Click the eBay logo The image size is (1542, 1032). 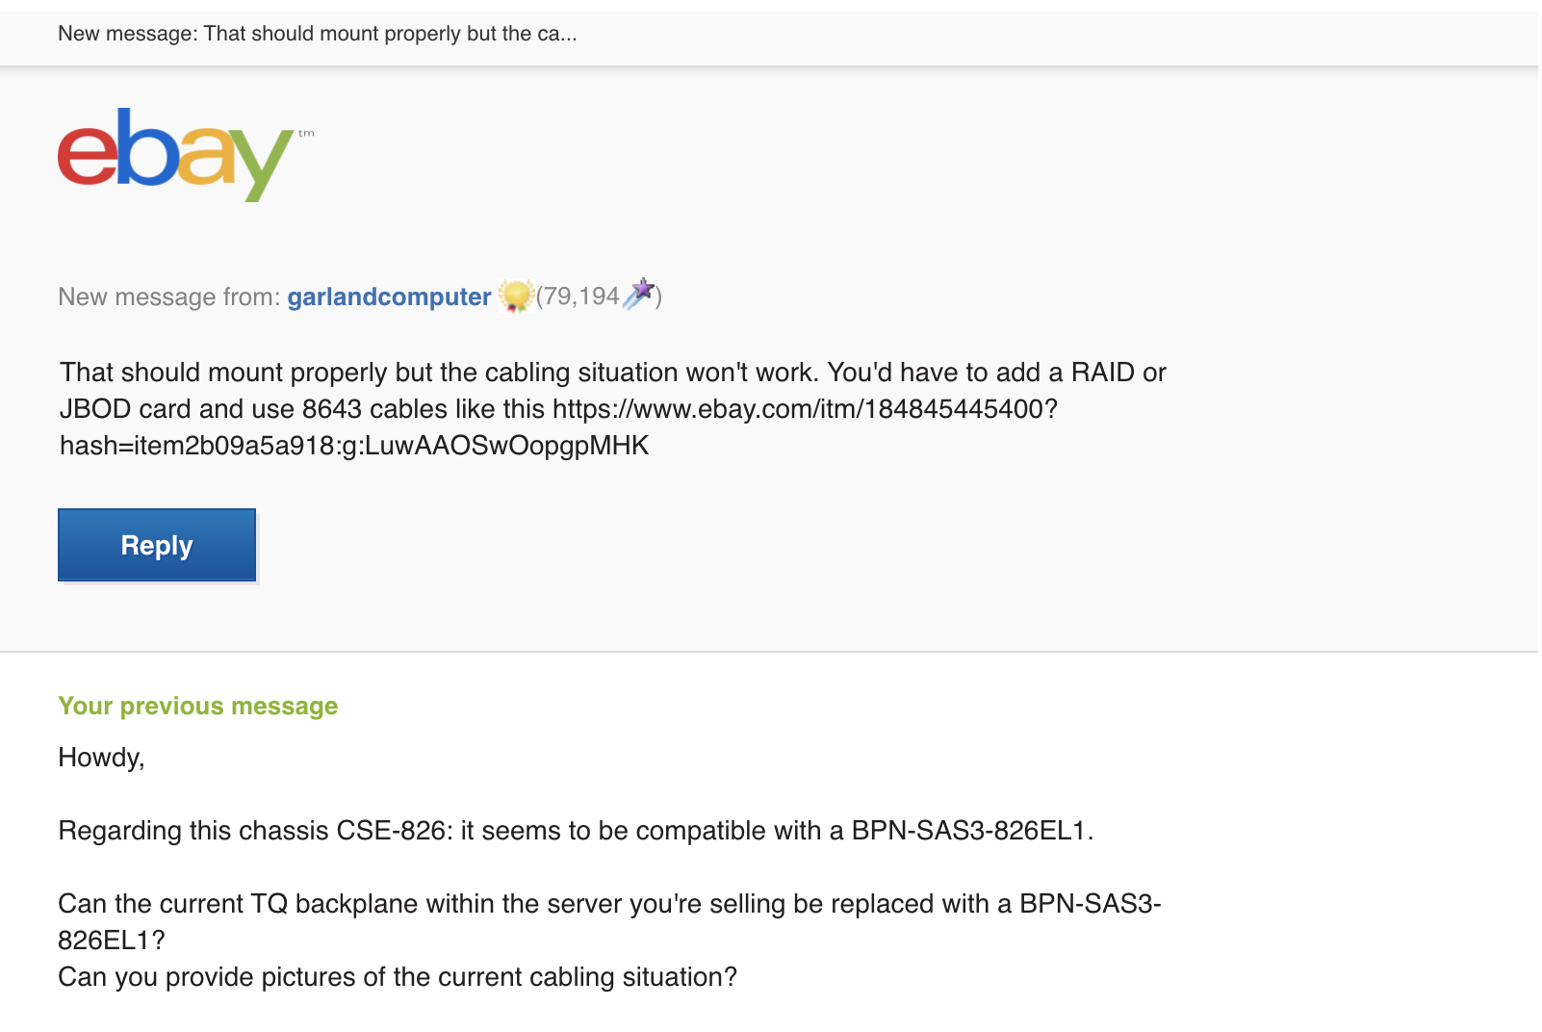point(175,154)
